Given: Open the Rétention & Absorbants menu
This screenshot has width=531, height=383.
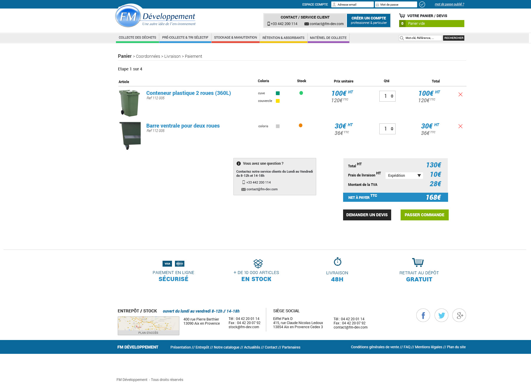Looking at the screenshot, I should pyautogui.click(x=283, y=38).
